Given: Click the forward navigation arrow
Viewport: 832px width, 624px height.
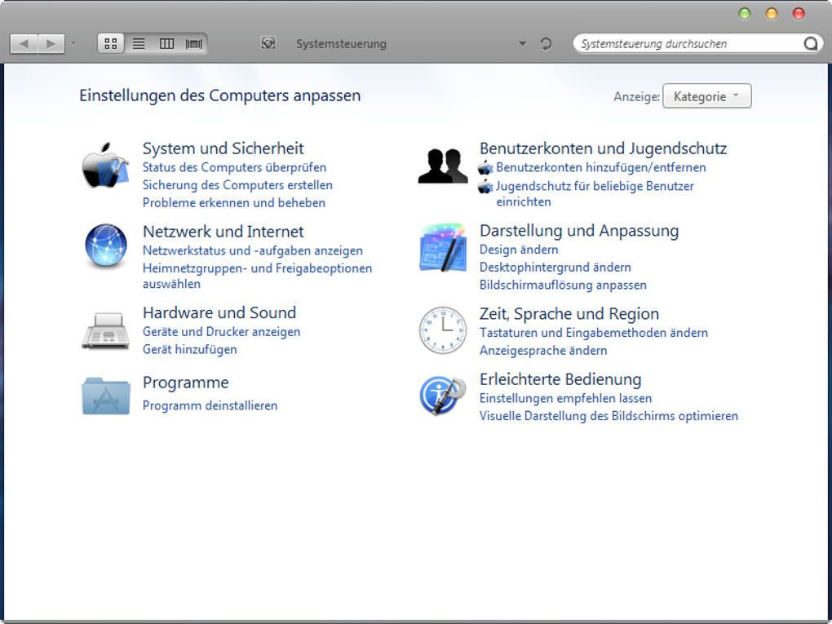Looking at the screenshot, I should [51, 43].
